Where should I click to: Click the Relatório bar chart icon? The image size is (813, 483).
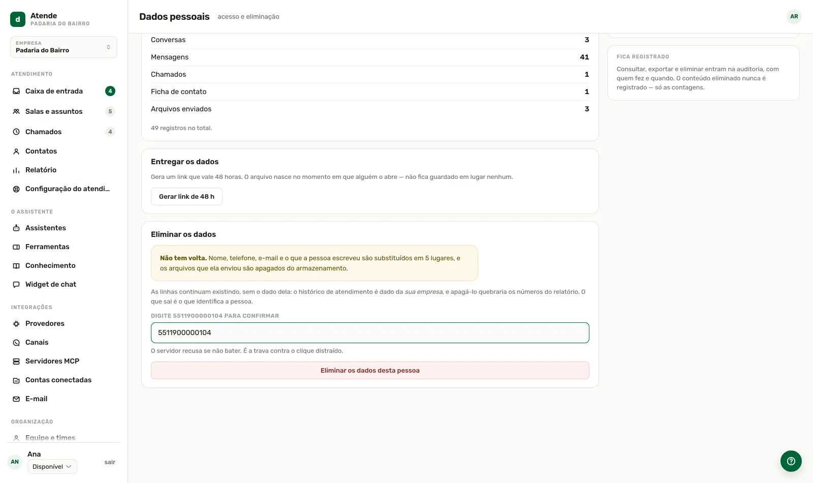(16, 170)
